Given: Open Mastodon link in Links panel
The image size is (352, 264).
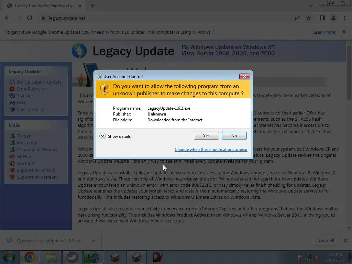Looking at the screenshot, I should tap(27, 143).
